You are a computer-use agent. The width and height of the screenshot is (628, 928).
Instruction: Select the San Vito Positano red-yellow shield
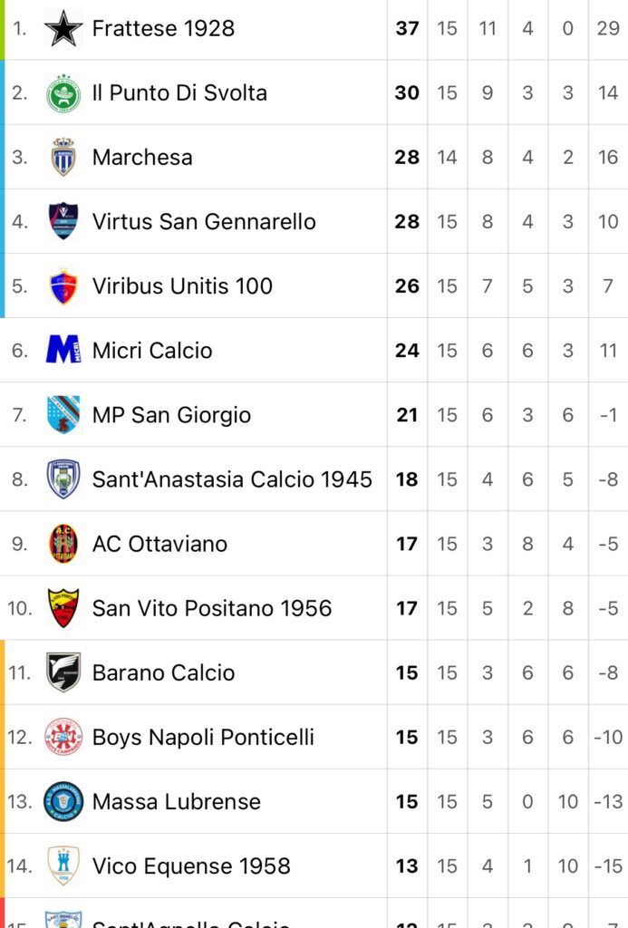63,608
